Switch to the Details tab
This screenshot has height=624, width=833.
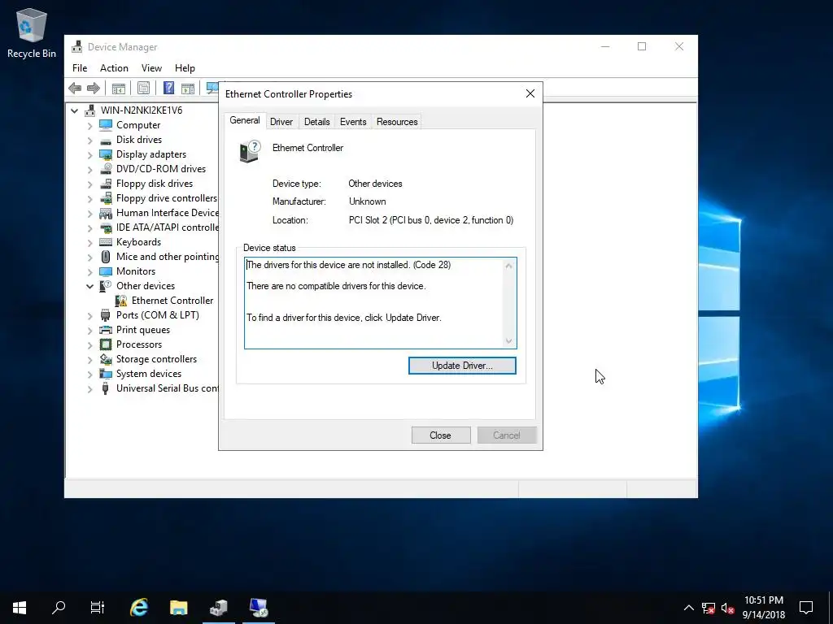click(x=316, y=122)
